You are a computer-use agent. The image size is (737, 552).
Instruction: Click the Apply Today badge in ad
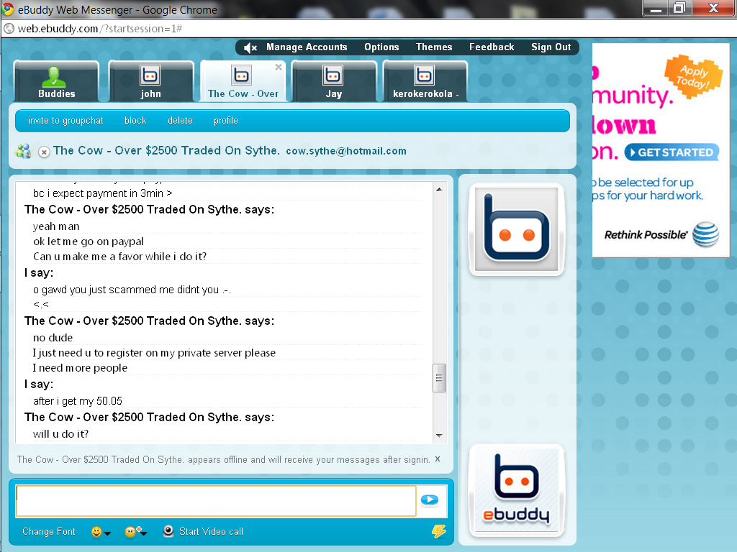coord(693,76)
